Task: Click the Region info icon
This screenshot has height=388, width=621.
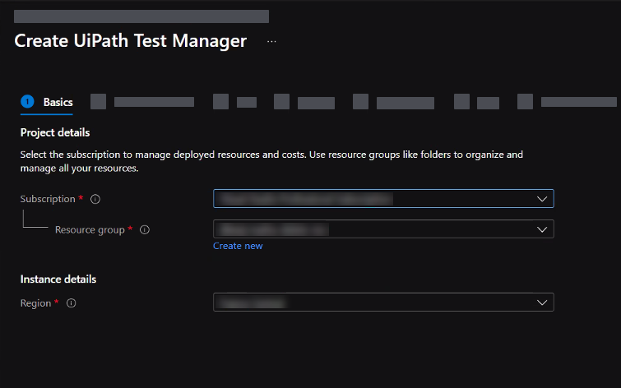Action: [x=72, y=303]
